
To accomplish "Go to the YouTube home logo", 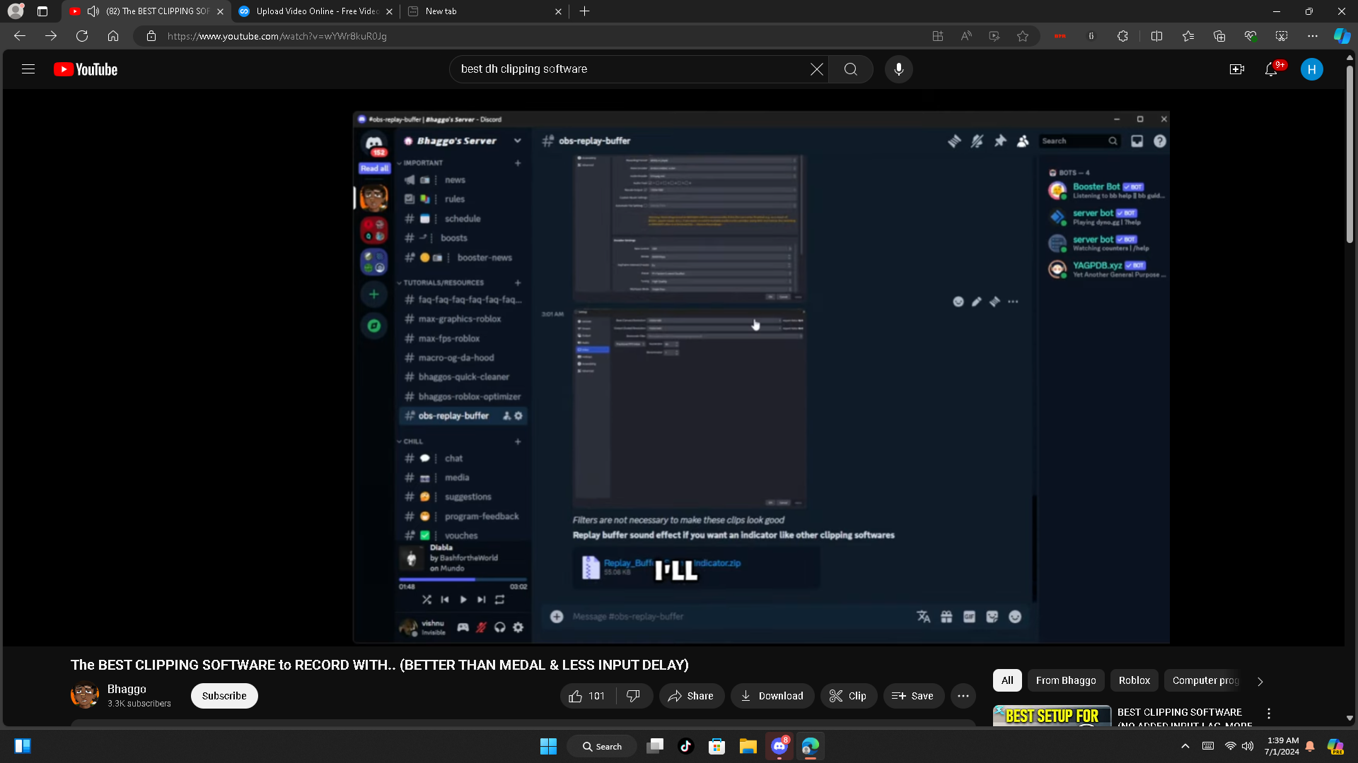I will click(86, 69).
